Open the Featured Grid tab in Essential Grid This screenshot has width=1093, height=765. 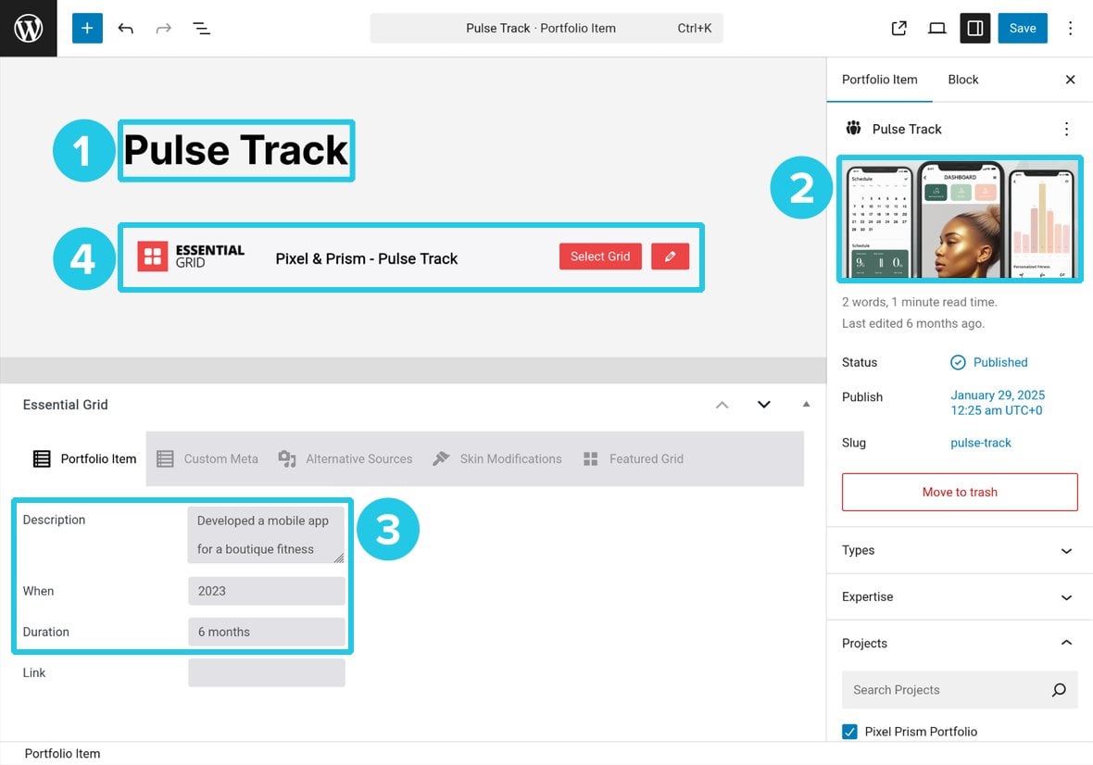(646, 458)
